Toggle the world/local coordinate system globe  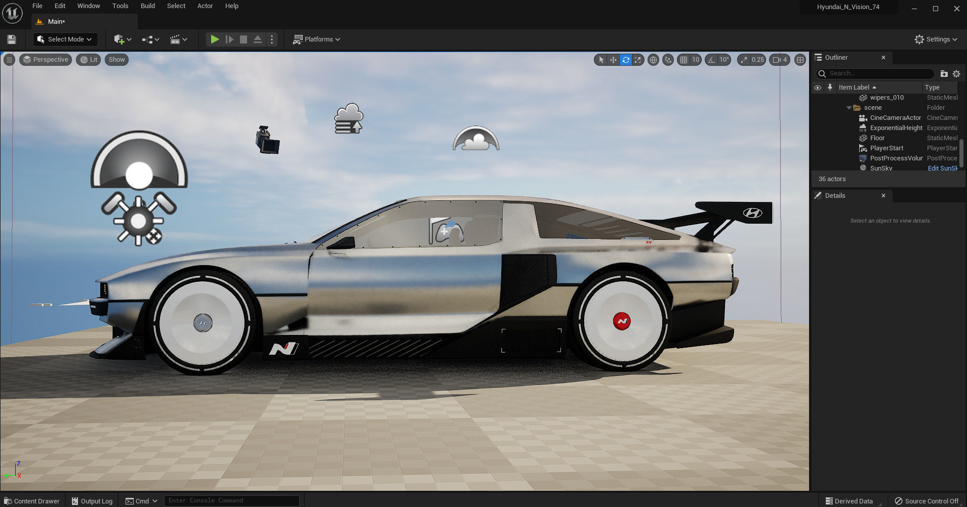pyautogui.click(x=654, y=60)
